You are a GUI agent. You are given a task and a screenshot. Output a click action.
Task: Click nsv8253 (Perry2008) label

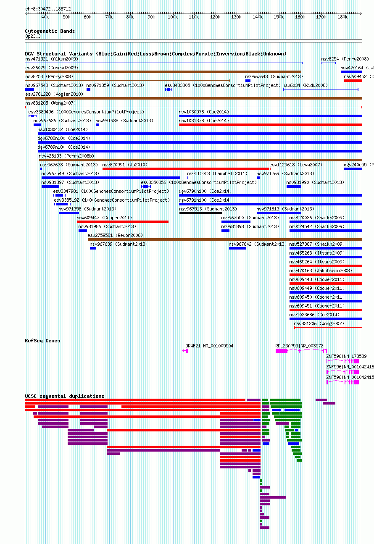click(x=49, y=77)
